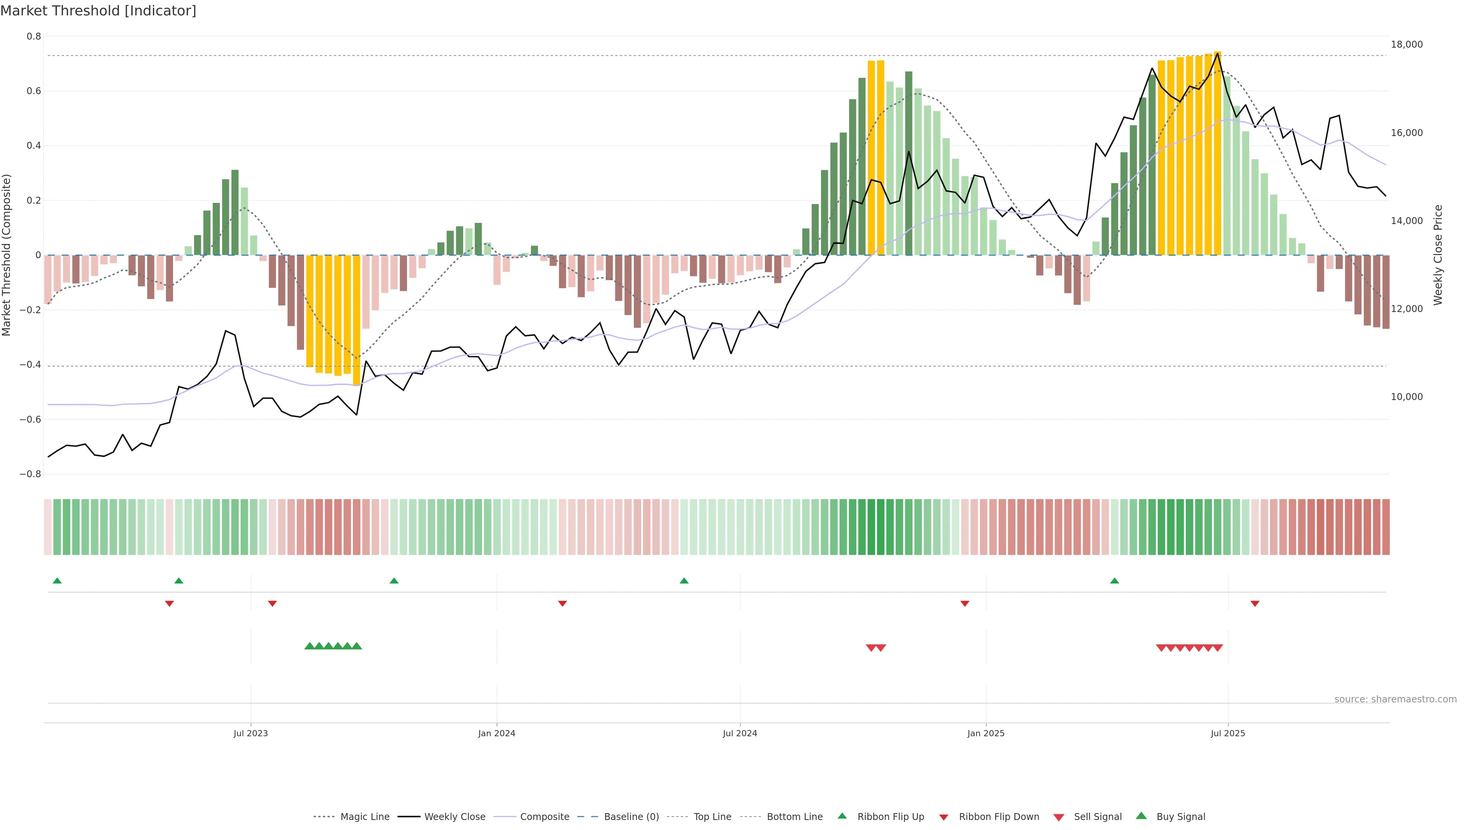Click the first green Ribbon Flip Up triangle

click(x=57, y=581)
